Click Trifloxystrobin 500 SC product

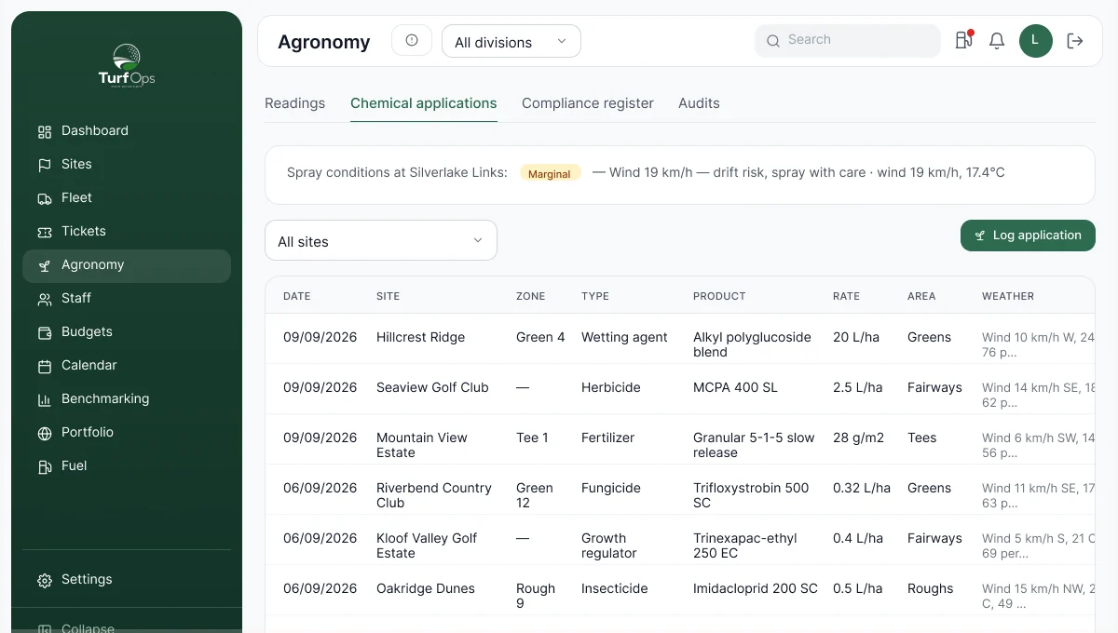[x=751, y=495]
